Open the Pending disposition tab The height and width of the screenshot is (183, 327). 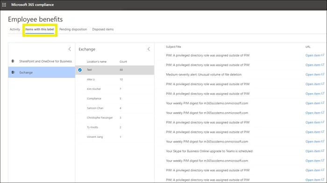point(73,29)
